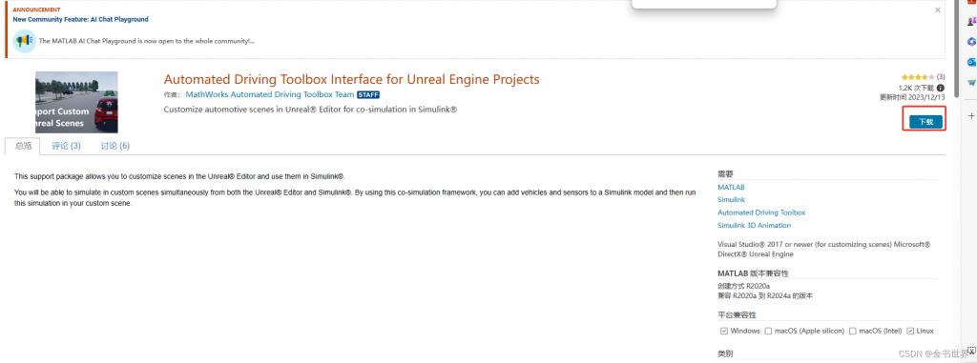Click the MATLAB 版本兼容性 heading
Screen dimensions: 977x363
point(754,273)
